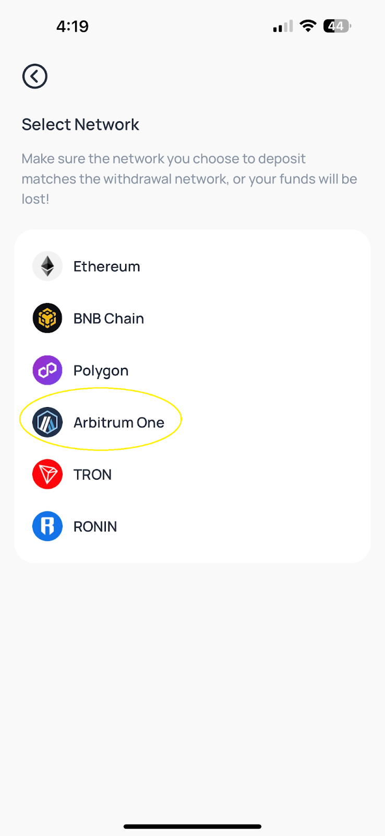Select the Arbitrum One network label

pos(119,423)
